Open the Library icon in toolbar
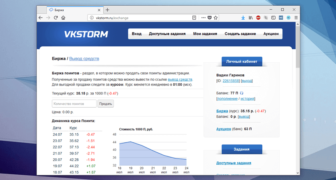This screenshot has height=180, width=336. point(251,18)
